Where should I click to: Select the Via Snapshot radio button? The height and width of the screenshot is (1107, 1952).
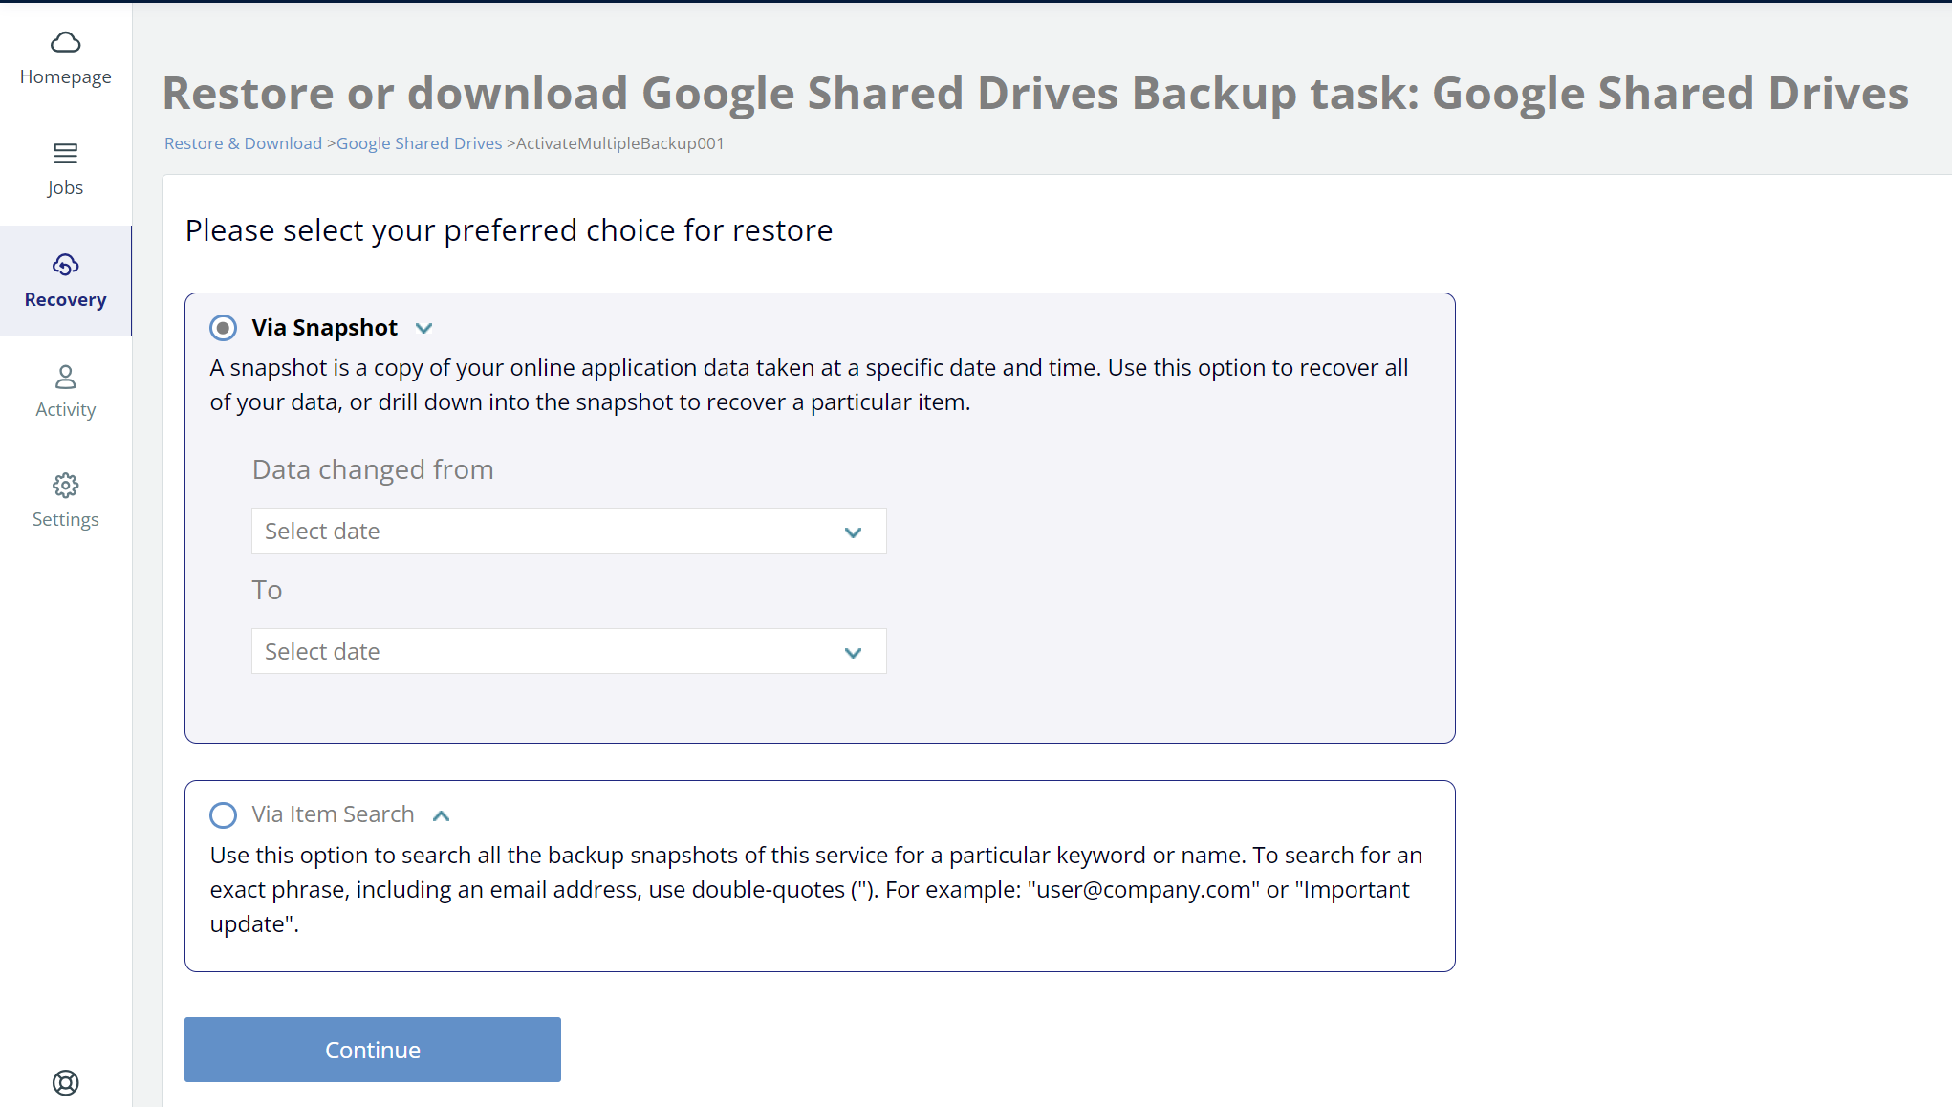click(x=223, y=328)
